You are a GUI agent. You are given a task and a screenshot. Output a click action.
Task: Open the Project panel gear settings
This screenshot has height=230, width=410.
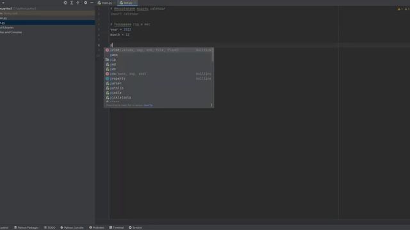click(x=85, y=3)
